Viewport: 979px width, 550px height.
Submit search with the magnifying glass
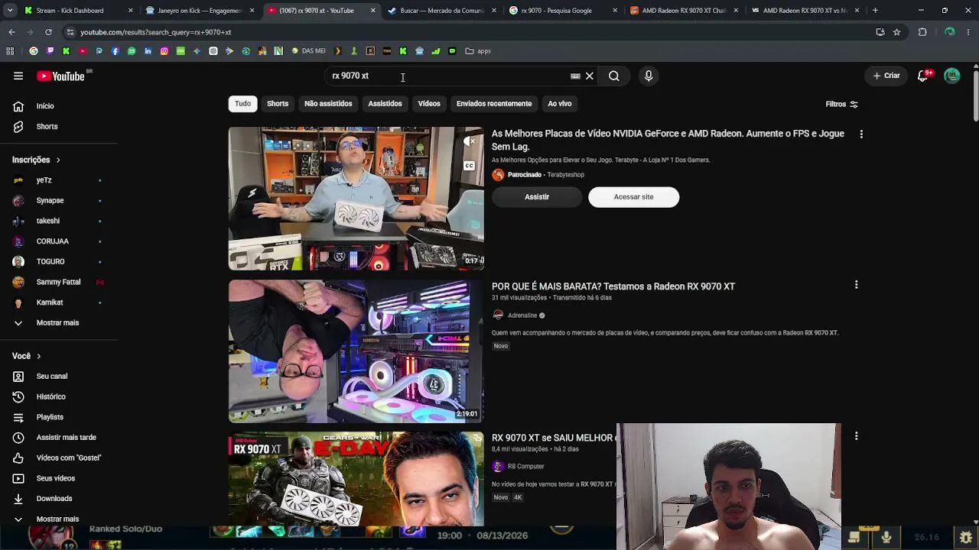click(614, 76)
